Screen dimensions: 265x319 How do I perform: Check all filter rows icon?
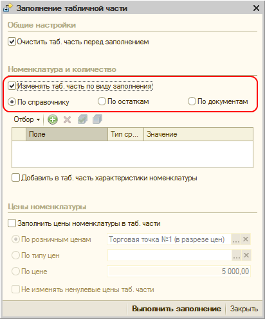tap(82, 119)
